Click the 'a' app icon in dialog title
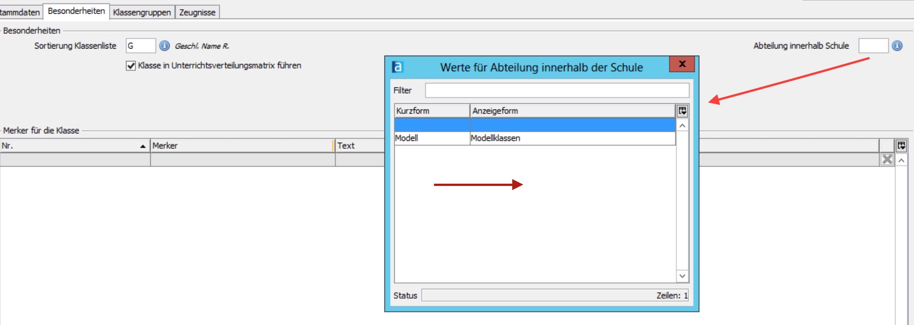Image resolution: width=914 pixels, height=325 pixels. click(397, 67)
